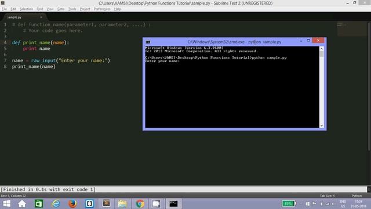371x209 pixels.
Task: Open the Help menu
Action: [118, 9]
